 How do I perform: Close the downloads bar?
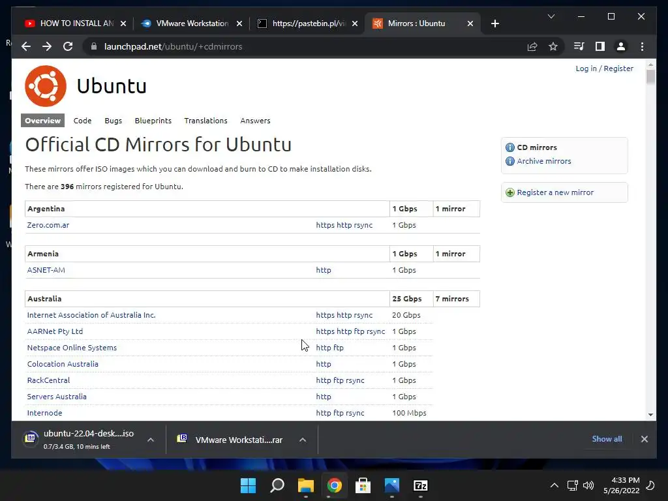tap(644, 439)
